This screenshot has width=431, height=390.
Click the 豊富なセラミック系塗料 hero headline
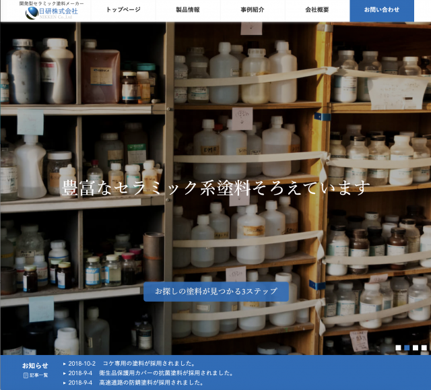(x=216, y=187)
